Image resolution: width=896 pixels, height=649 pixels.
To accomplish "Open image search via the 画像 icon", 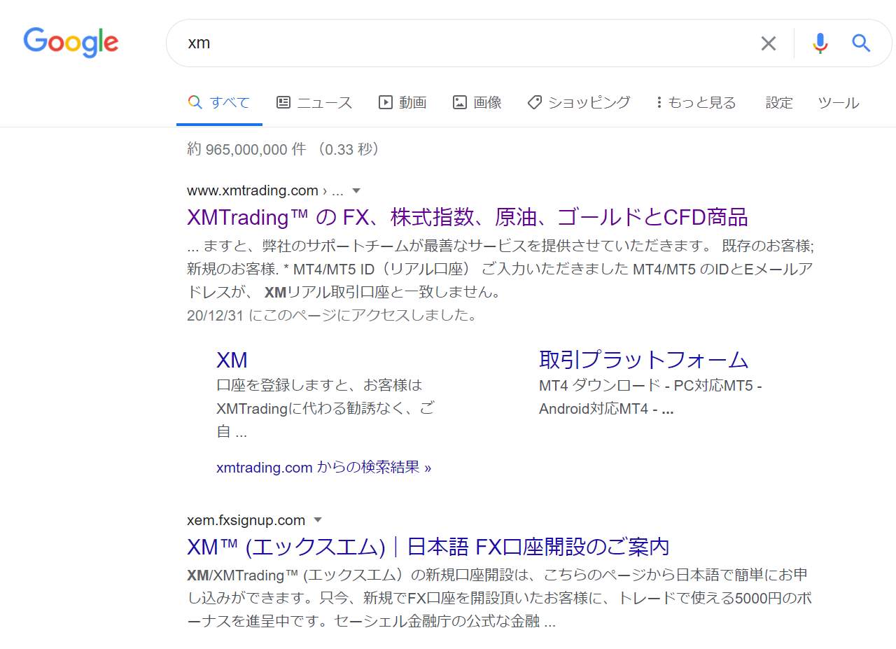I will 458,102.
